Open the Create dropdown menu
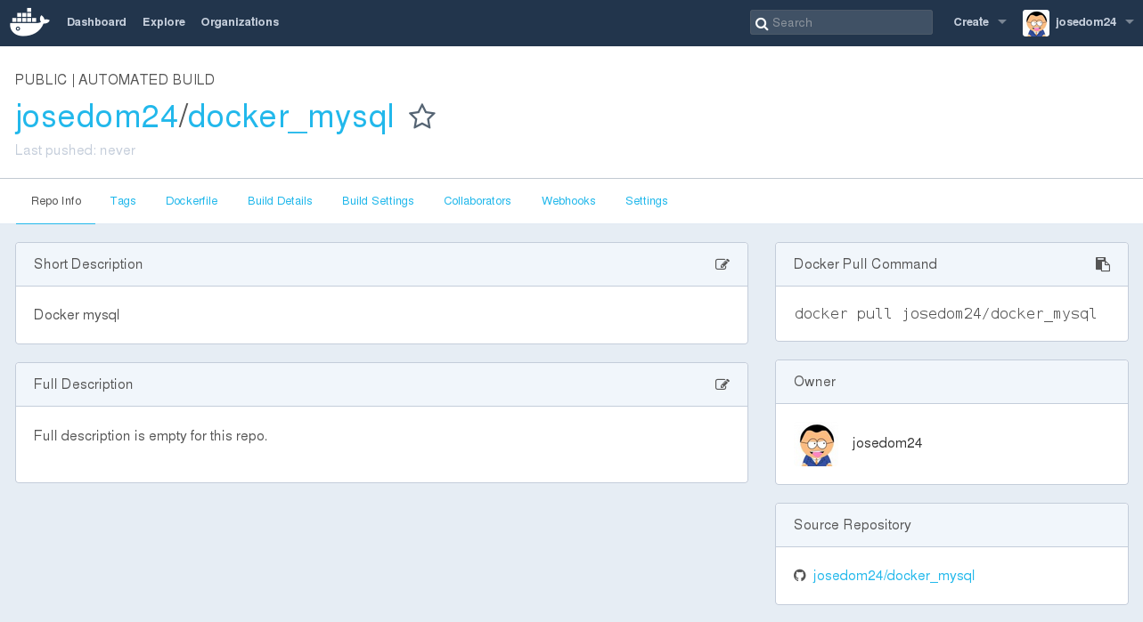 (979, 22)
